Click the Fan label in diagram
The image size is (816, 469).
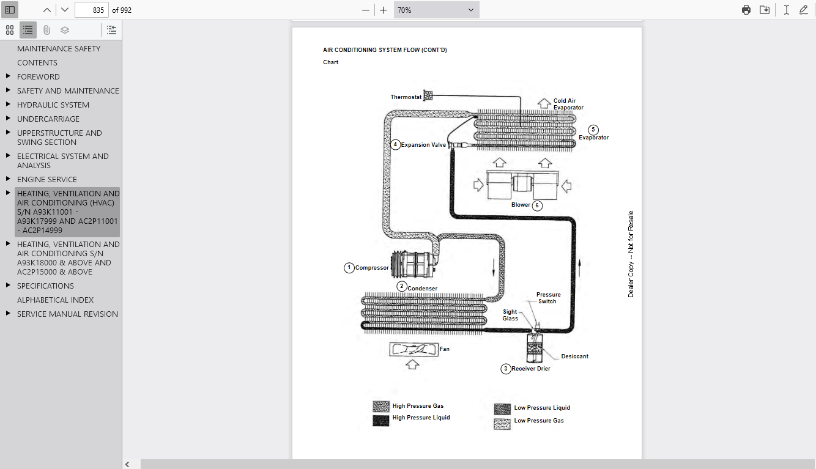(x=444, y=349)
